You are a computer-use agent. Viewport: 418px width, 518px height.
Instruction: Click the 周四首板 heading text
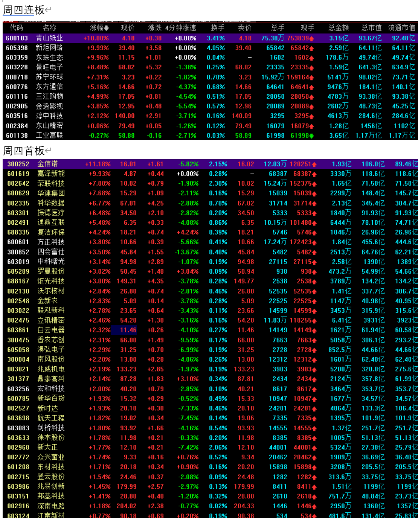[24, 151]
